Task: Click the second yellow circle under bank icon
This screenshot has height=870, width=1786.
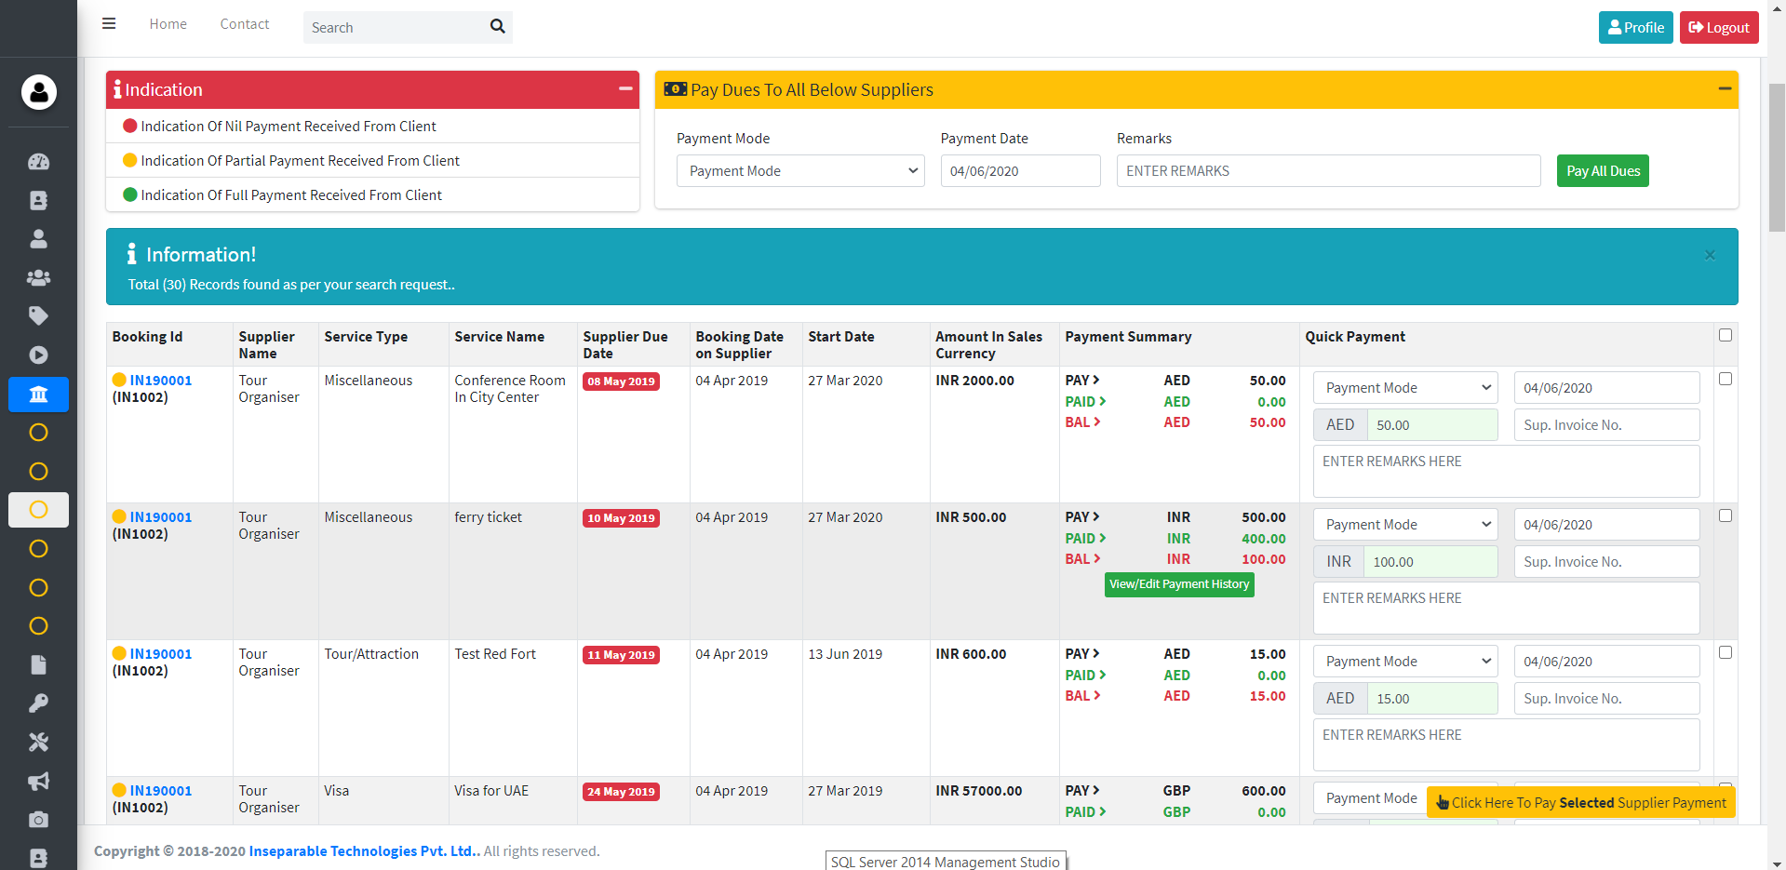Action: pos(38,472)
